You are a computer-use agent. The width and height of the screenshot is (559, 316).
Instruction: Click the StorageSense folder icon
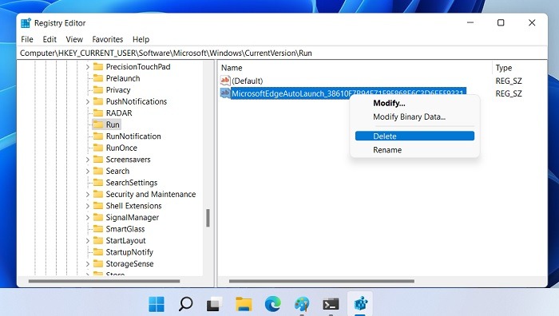click(x=98, y=263)
